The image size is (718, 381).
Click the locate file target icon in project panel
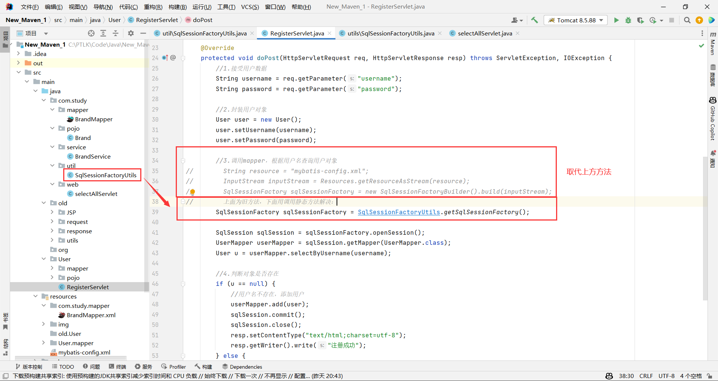91,33
